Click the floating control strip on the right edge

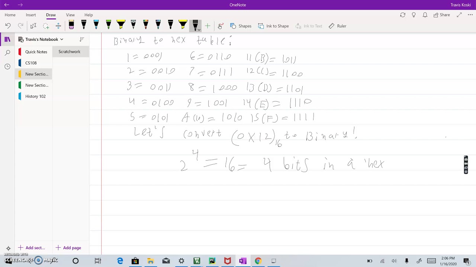(x=466, y=165)
